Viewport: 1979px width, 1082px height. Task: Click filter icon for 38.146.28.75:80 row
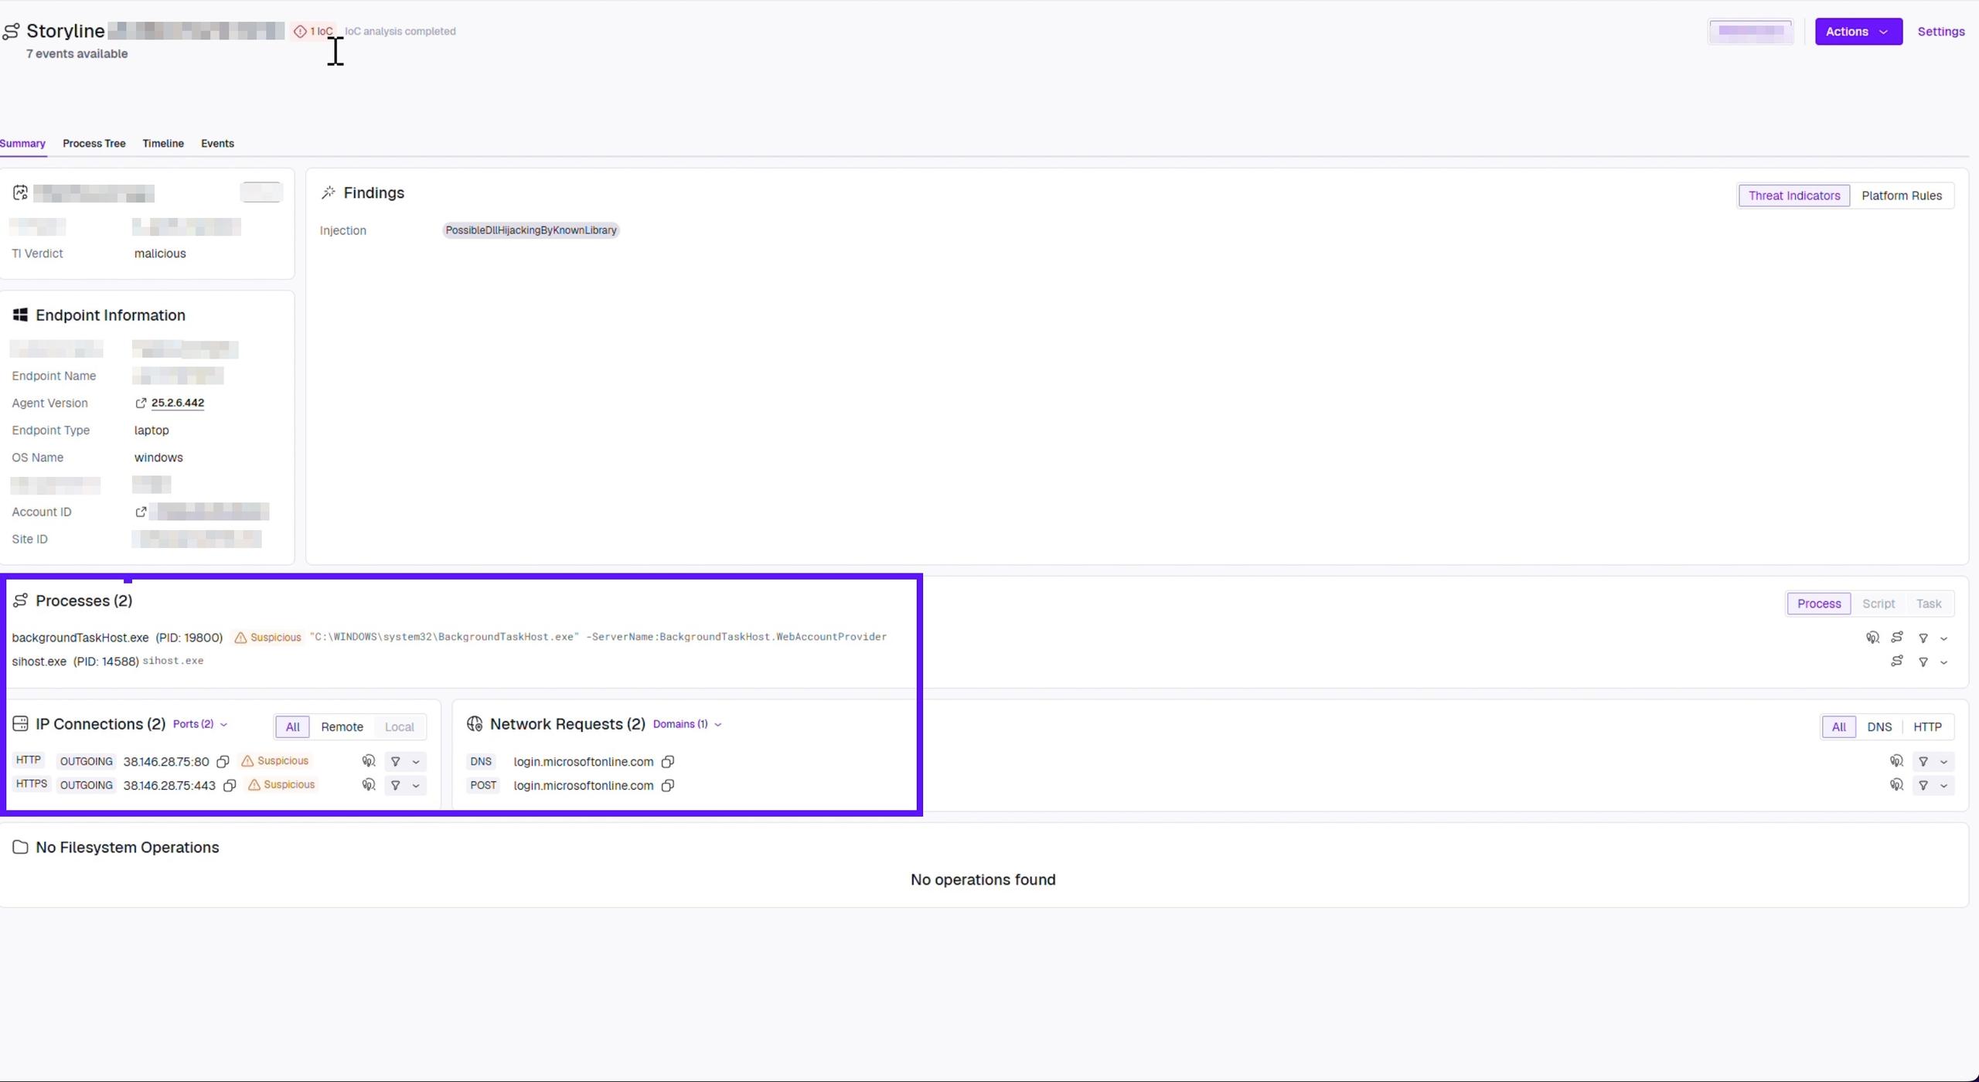tap(396, 762)
